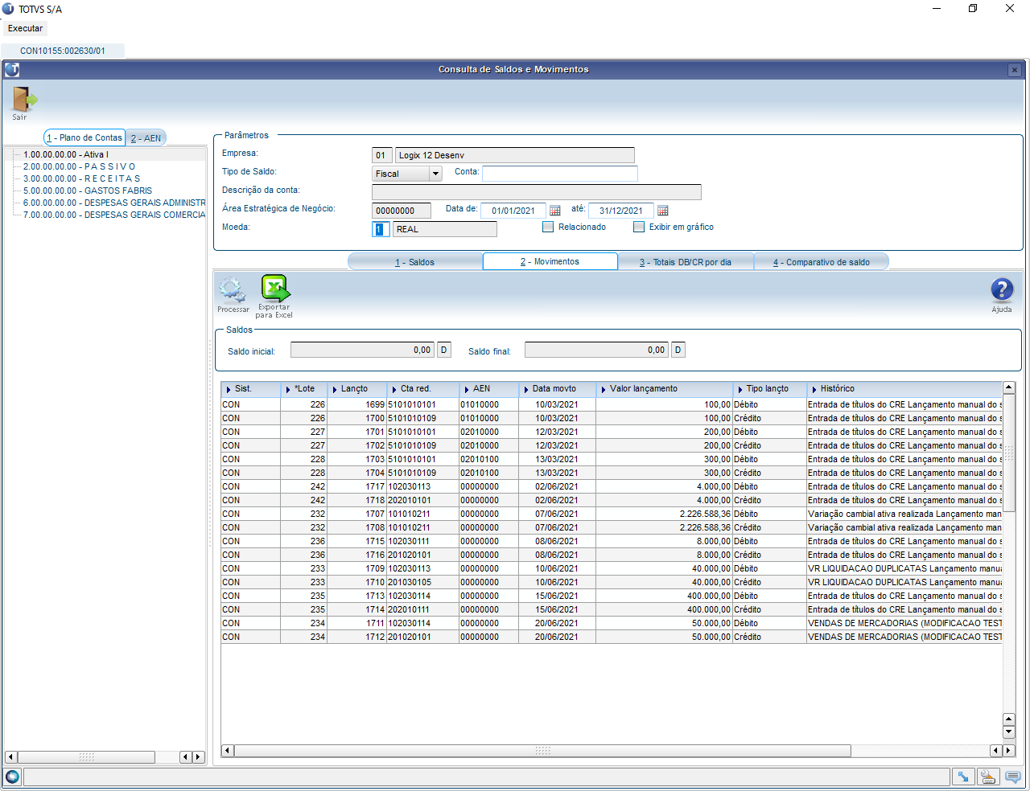Select account 1.00.00.00.00 - Ativa I

point(66,154)
